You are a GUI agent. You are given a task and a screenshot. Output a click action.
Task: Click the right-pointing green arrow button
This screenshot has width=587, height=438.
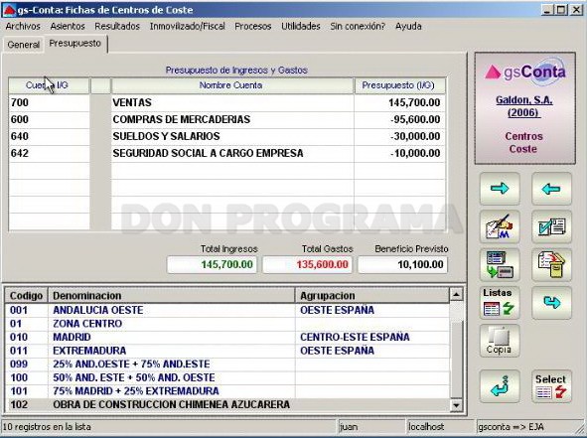coord(500,189)
